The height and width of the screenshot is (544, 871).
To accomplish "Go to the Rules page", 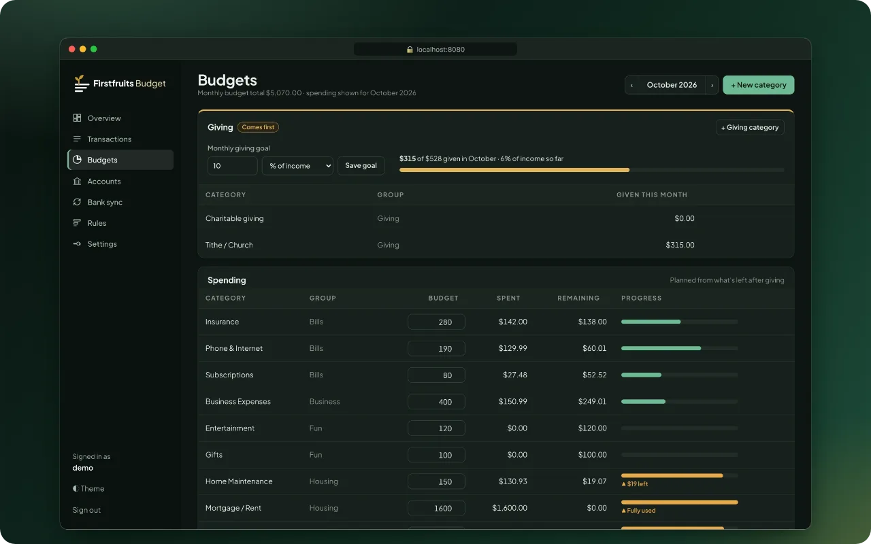I will [120, 223].
